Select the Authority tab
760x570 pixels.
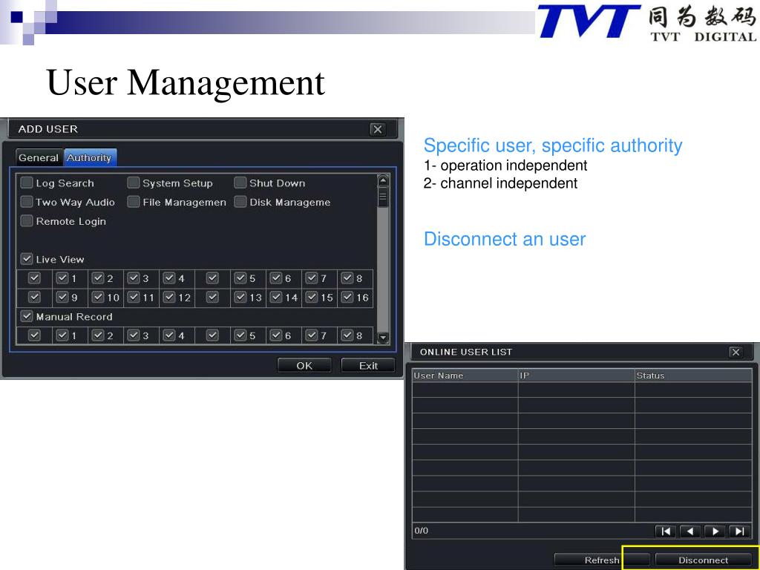(90, 157)
